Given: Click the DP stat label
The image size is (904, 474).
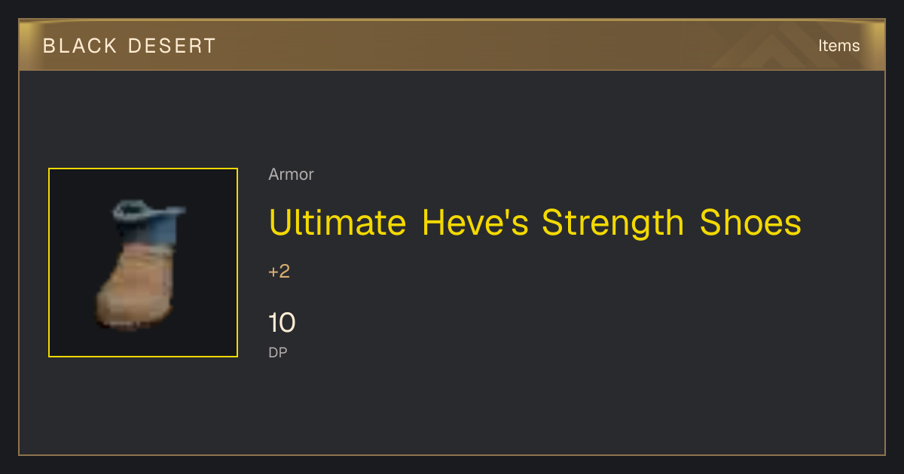Looking at the screenshot, I should (278, 352).
